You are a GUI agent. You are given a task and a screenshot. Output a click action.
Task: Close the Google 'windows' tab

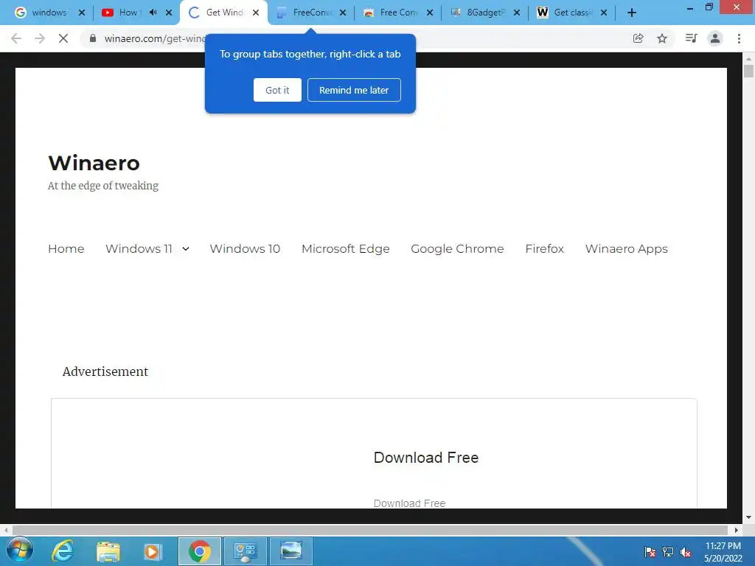click(82, 13)
